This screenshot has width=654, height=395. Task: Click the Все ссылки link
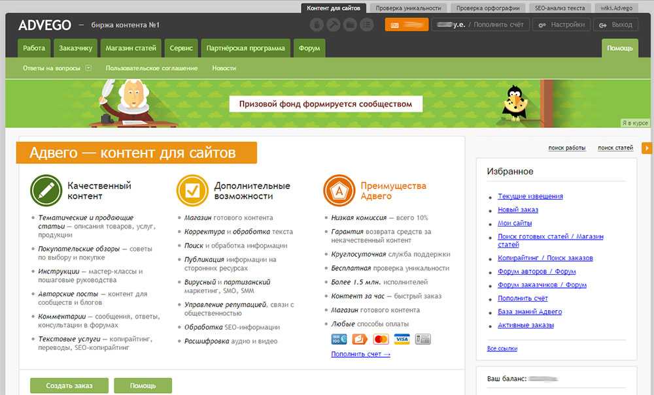[x=502, y=349]
